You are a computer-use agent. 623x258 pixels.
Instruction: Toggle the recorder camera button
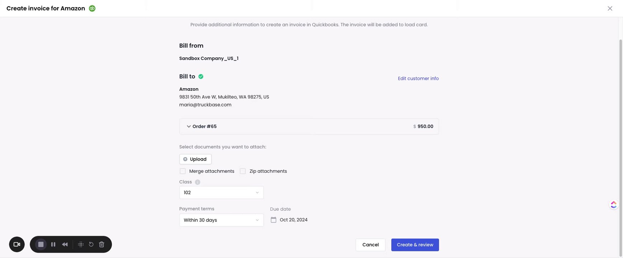click(x=17, y=244)
